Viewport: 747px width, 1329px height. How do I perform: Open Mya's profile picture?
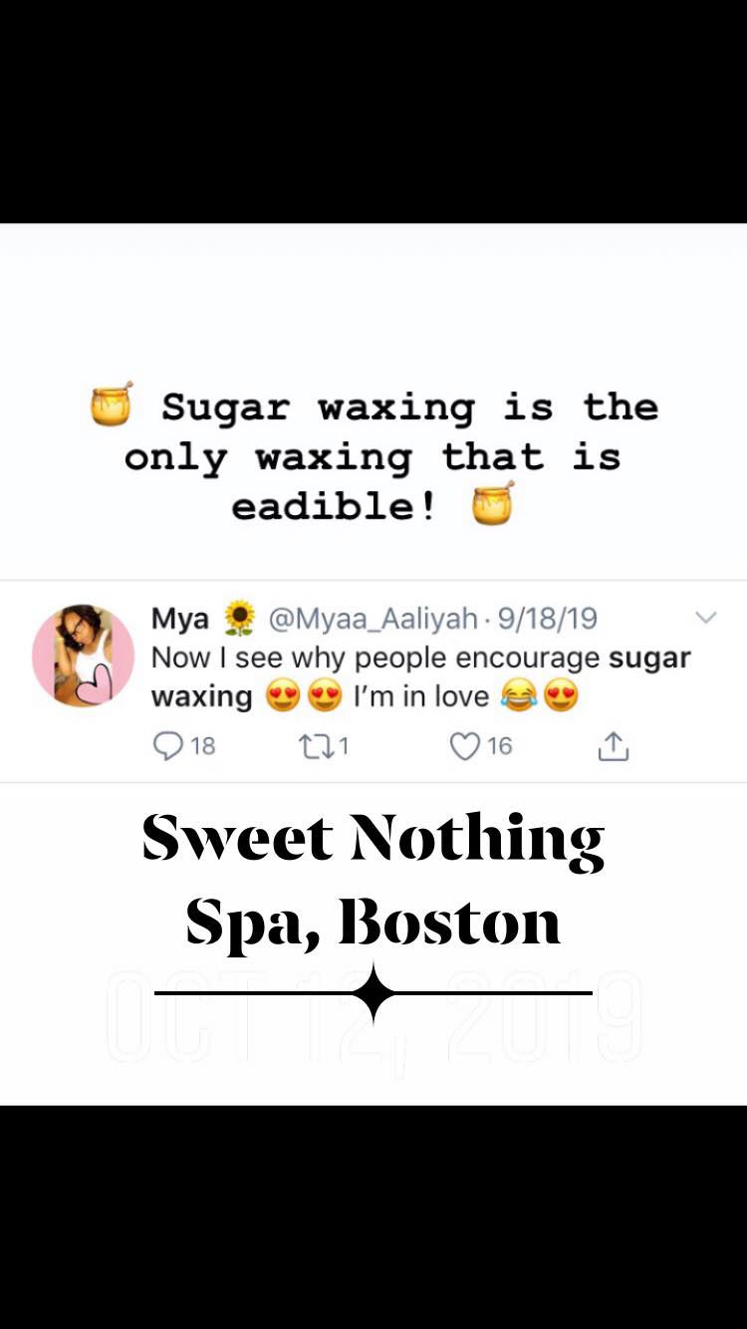(x=83, y=656)
